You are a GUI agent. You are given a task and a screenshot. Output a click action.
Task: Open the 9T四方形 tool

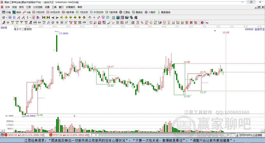(x=97, y=12)
